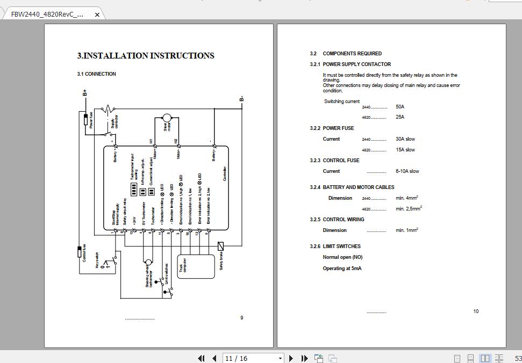This screenshot has height=363, width=522.
Task: Jump to the last page
Action: tap(304, 358)
